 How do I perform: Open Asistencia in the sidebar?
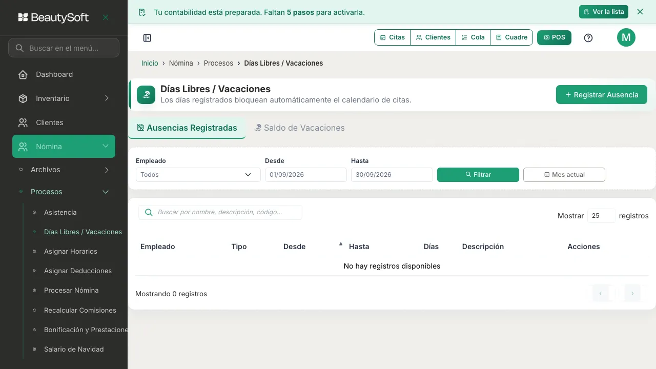point(60,213)
